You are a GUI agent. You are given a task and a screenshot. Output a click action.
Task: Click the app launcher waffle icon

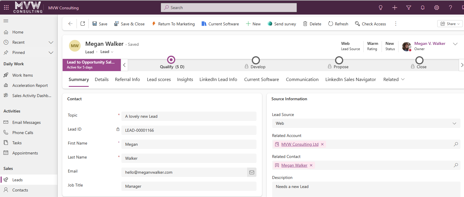[6, 8]
